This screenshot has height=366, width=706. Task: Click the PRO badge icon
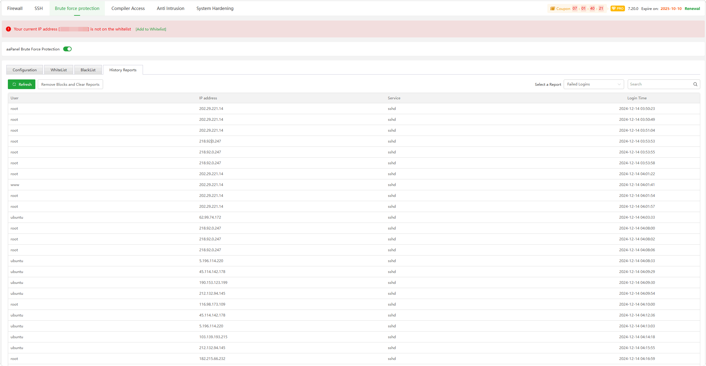(617, 8)
